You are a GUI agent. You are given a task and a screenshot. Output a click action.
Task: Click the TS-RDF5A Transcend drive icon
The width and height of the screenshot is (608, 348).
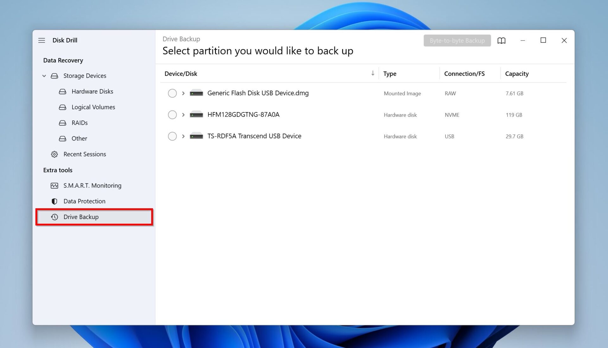[x=196, y=136]
